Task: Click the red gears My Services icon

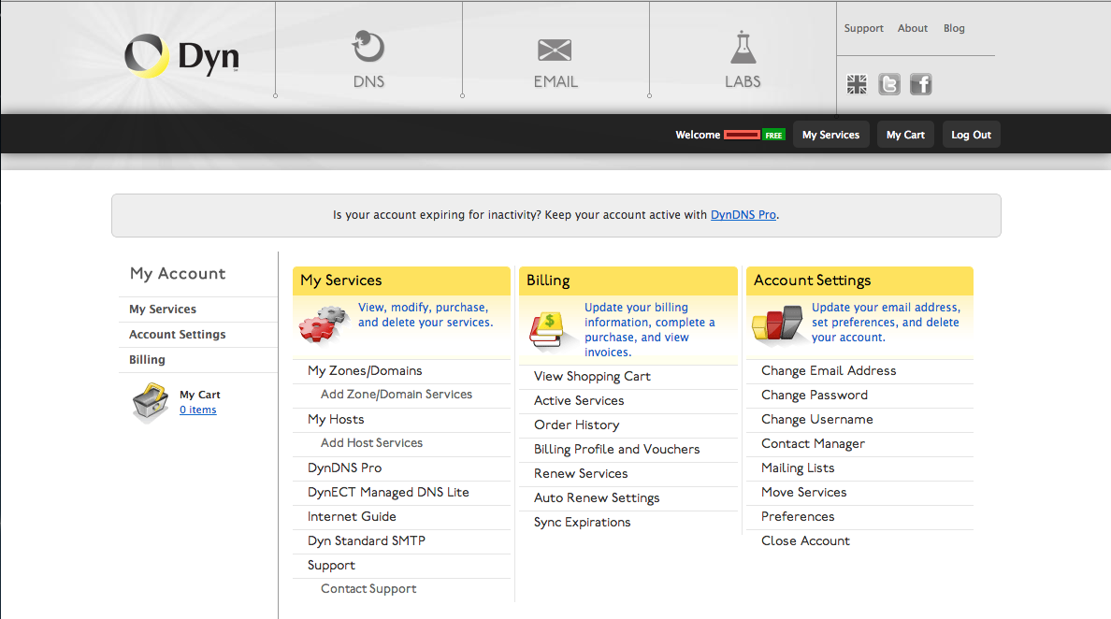Action: [x=324, y=324]
